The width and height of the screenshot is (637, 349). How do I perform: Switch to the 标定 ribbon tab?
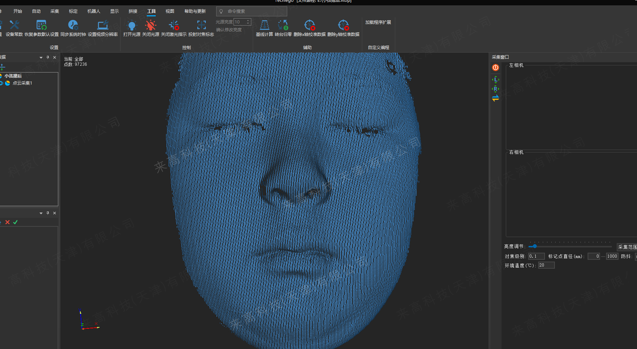pos(73,11)
